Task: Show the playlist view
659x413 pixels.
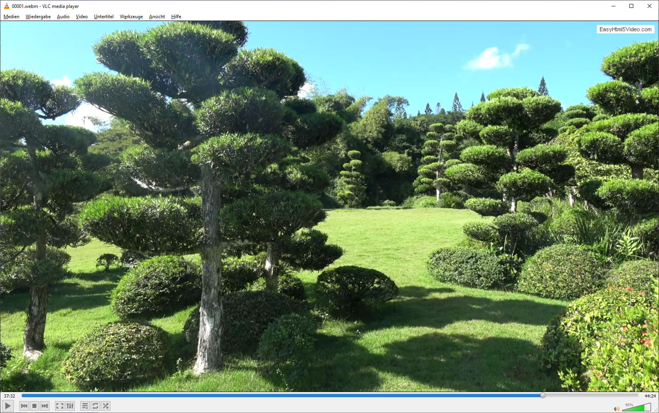Action: [85, 406]
